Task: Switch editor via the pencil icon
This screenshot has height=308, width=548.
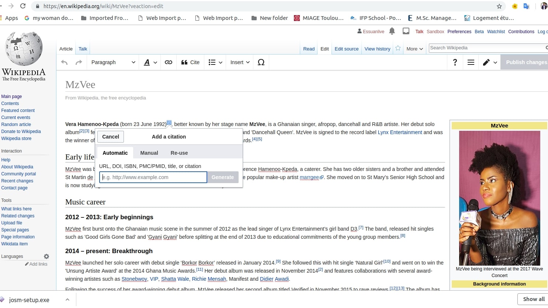Action: [x=490, y=62]
